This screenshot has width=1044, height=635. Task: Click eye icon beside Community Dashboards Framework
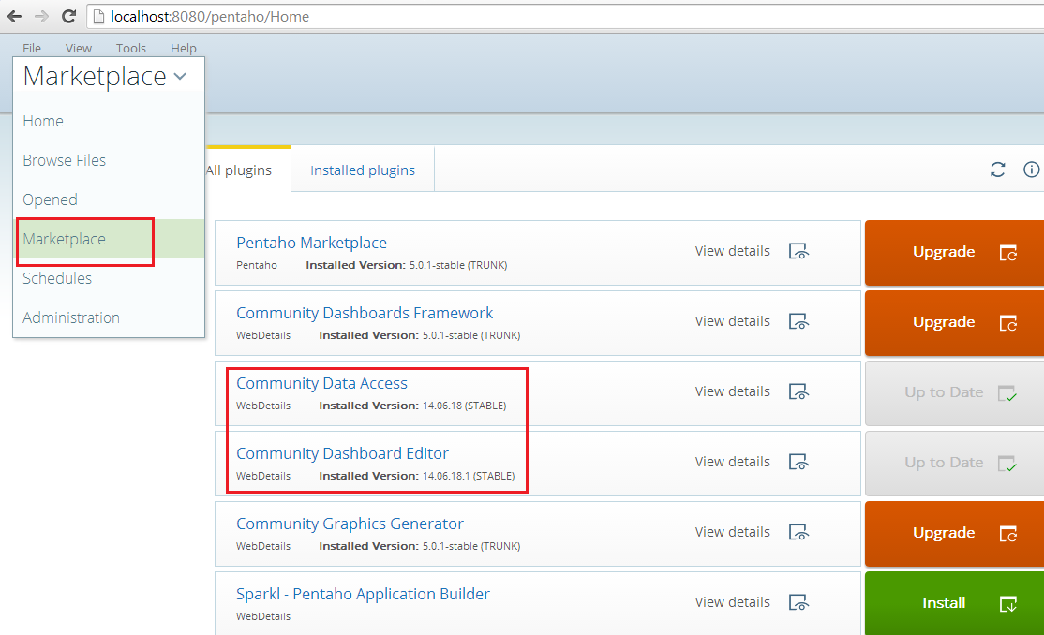pyautogui.click(x=798, y=321)
